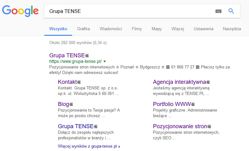This screenshot has width=249, height=151.
Task: Open the on-screen keyboard icon
Action: coord(218,11)
